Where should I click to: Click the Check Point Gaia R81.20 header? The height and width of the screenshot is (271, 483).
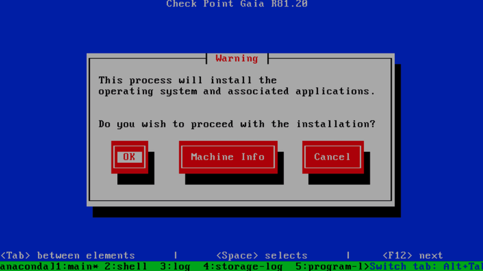tap(237, 4)
